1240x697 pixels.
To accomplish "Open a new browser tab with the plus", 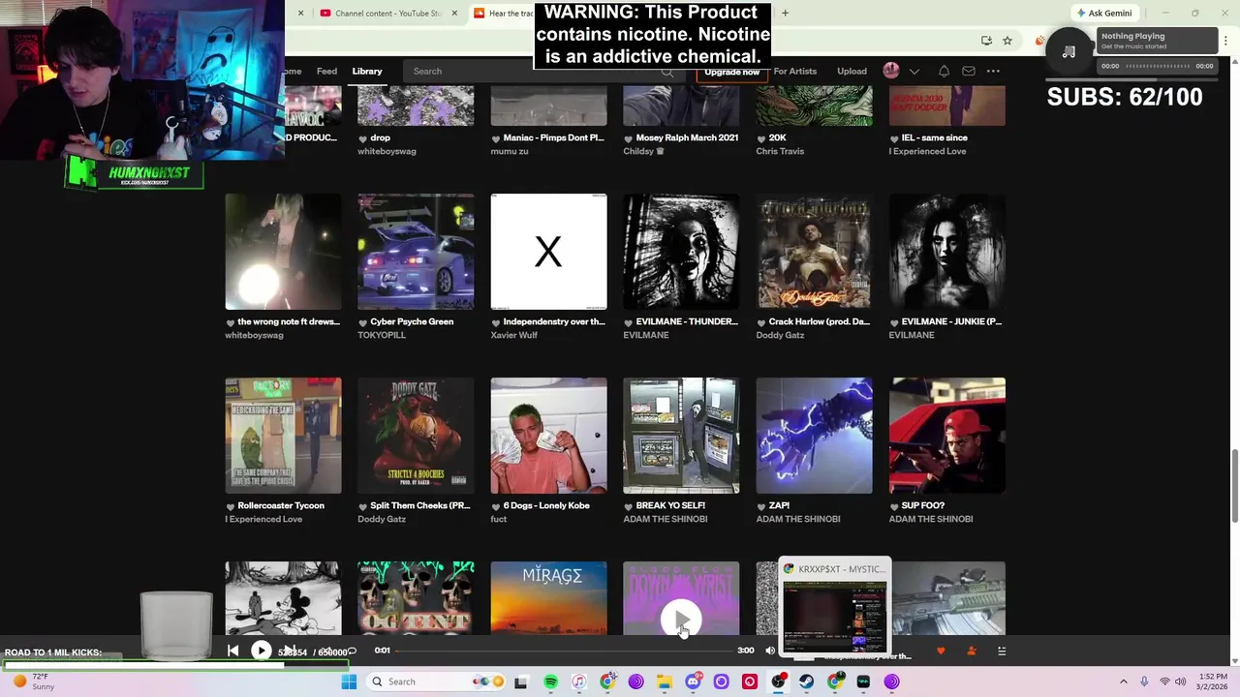I will [785, 14].
